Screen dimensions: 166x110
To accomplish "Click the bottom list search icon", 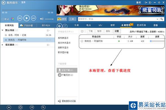I will (43, 107).
